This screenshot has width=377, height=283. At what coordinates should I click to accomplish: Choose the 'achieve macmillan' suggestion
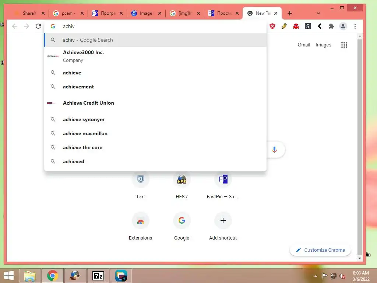(x=155, y=133)
